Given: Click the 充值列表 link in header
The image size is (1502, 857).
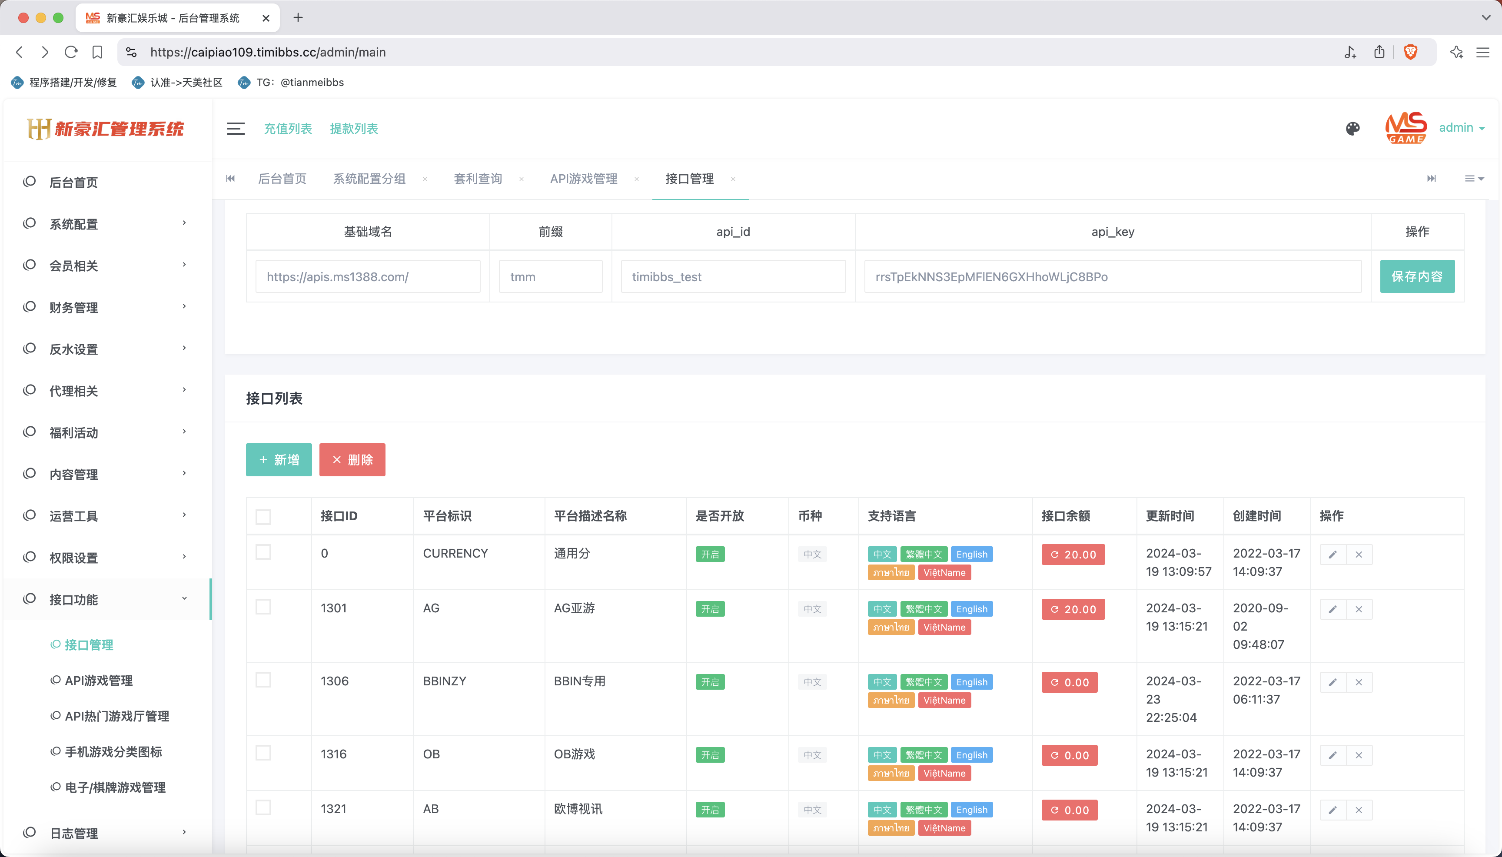Looking at the screenshot, I should pyautogui.click(x=287, y=128).
